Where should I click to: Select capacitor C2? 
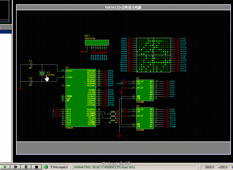tap(31, 81)
